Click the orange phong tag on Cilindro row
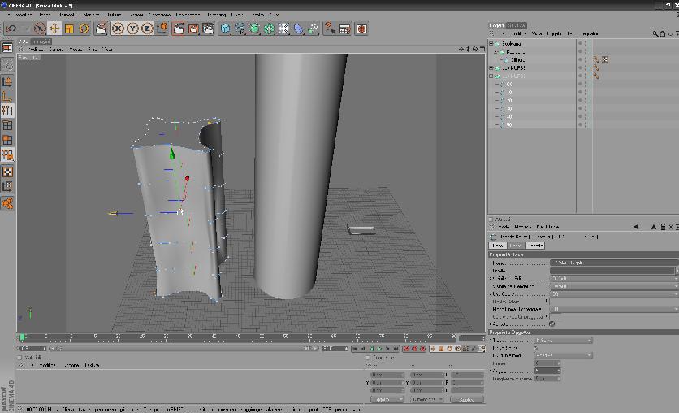Image resolution: width=679 pixels, height=413 pixels. (x=596, y=60)
